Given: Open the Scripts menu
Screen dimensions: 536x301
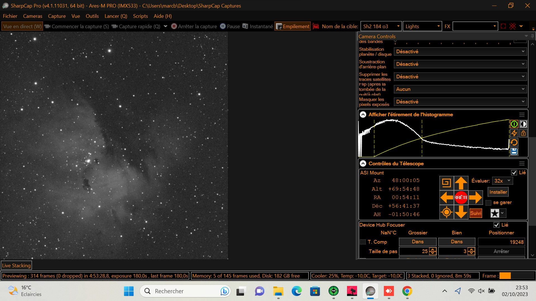Looking at the screenshot, I should [140, 16].
